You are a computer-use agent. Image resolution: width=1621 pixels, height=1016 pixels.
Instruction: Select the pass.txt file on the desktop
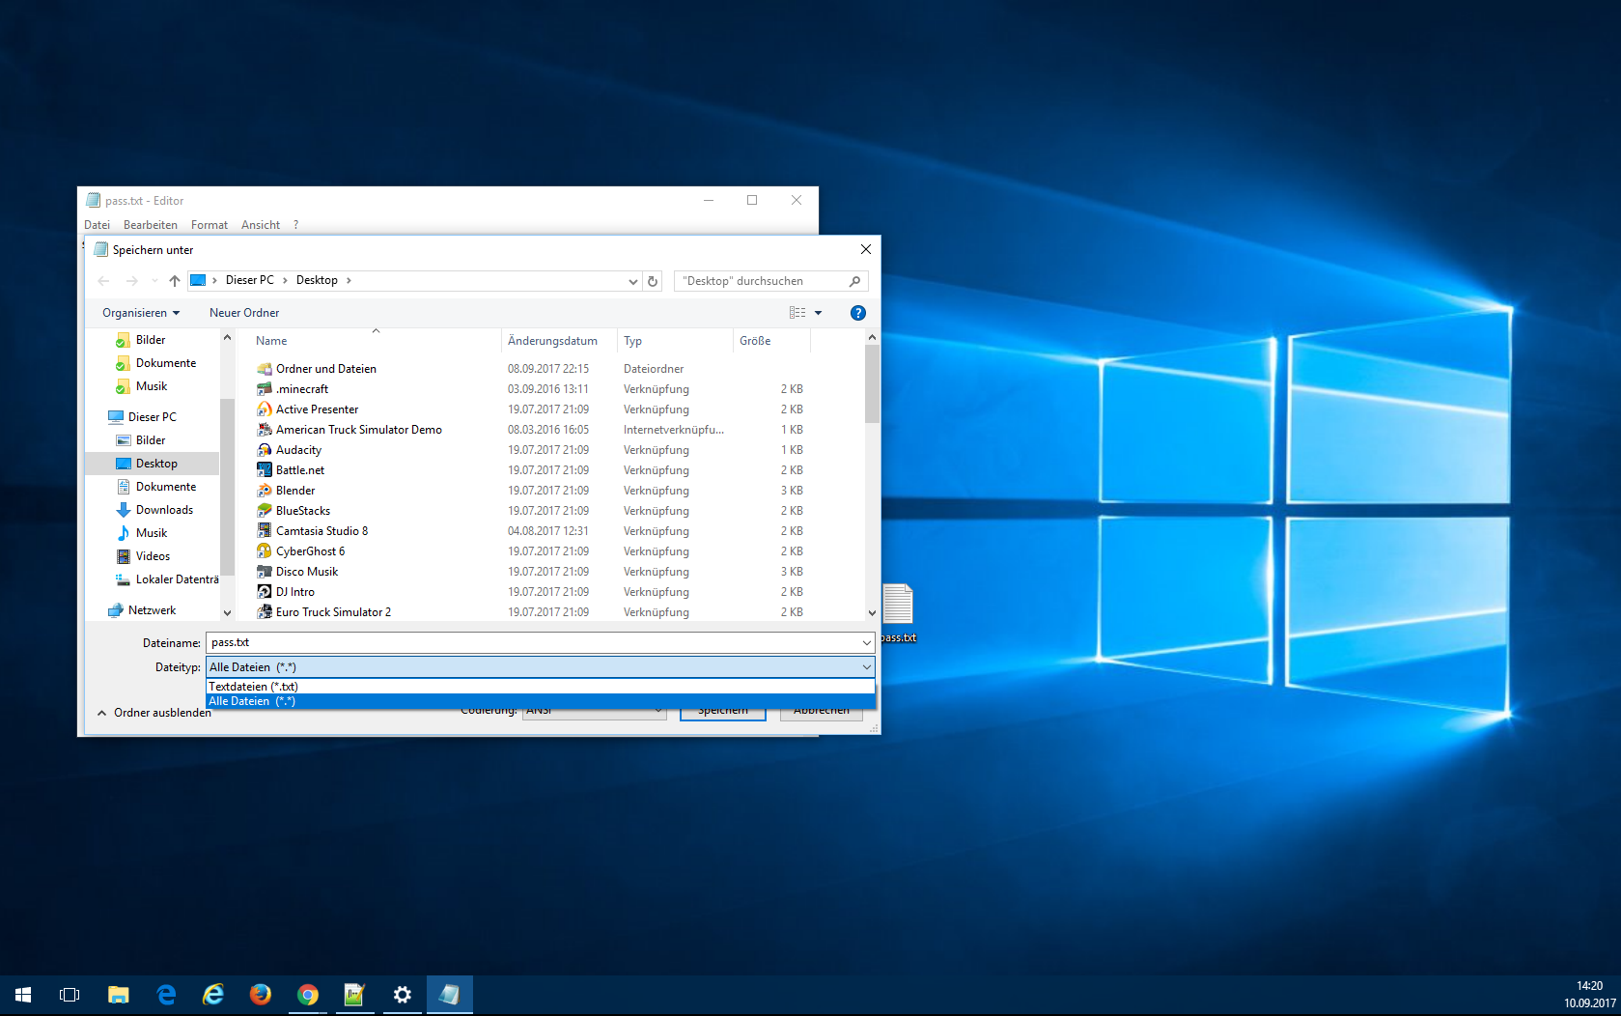898,613
